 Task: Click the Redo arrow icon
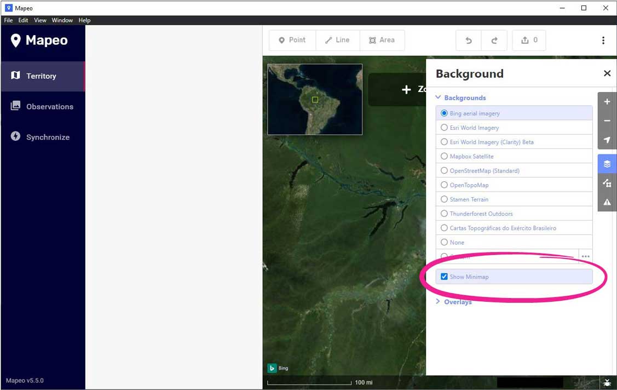[x=494, y=40]
